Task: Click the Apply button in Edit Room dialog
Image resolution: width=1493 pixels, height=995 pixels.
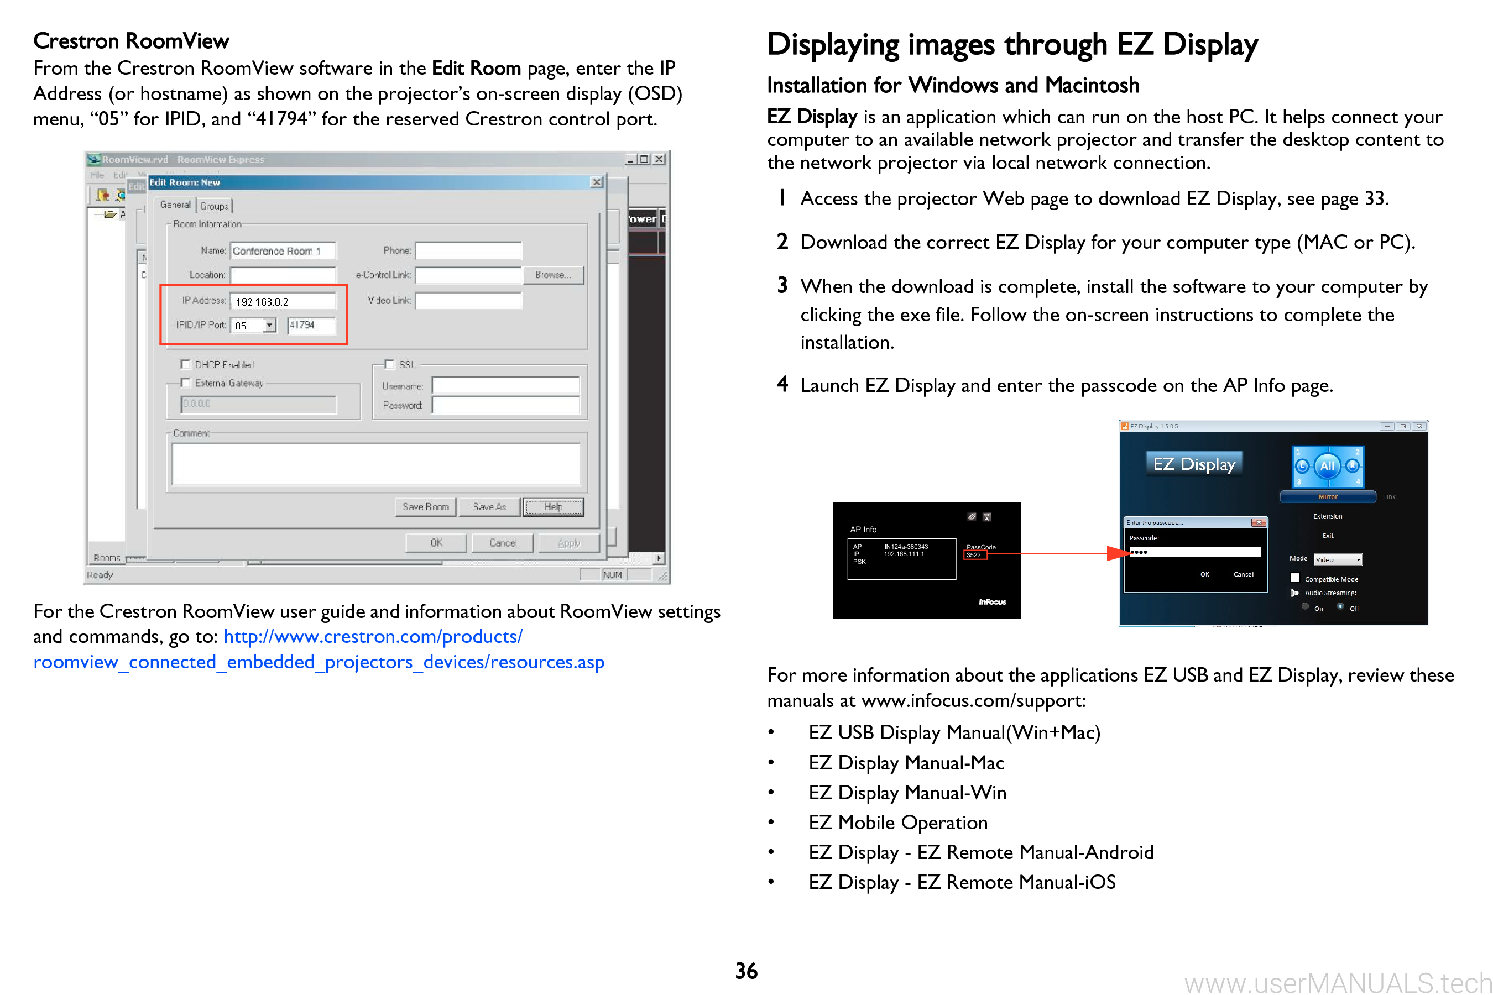Action: (569, 543)
